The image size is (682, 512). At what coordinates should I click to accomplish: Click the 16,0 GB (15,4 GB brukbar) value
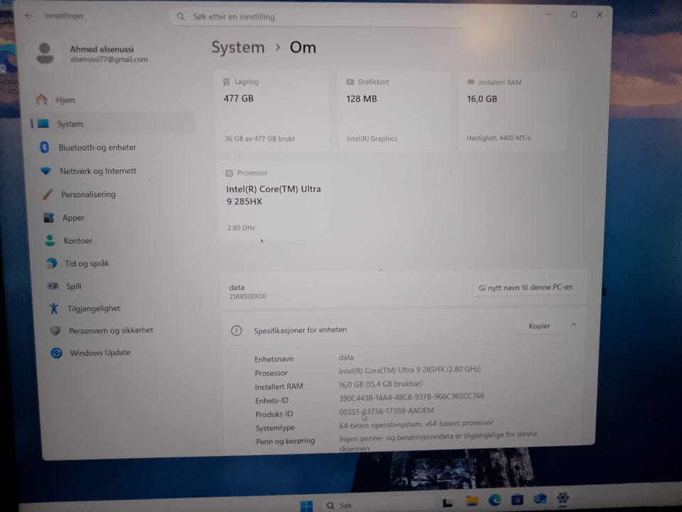(x=381, y=383)
